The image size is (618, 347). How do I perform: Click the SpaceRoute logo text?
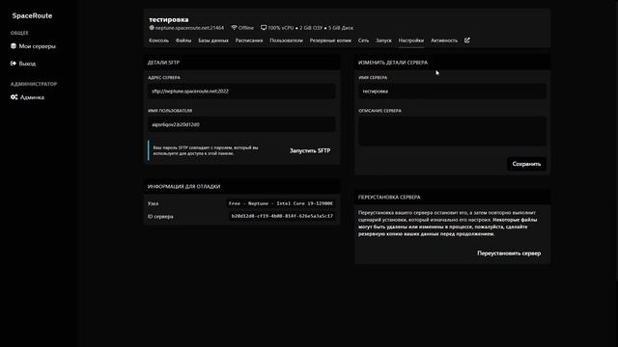(32, 15)
